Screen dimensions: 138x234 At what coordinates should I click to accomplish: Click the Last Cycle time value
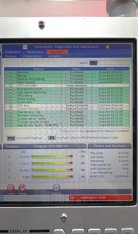(123, 157)
